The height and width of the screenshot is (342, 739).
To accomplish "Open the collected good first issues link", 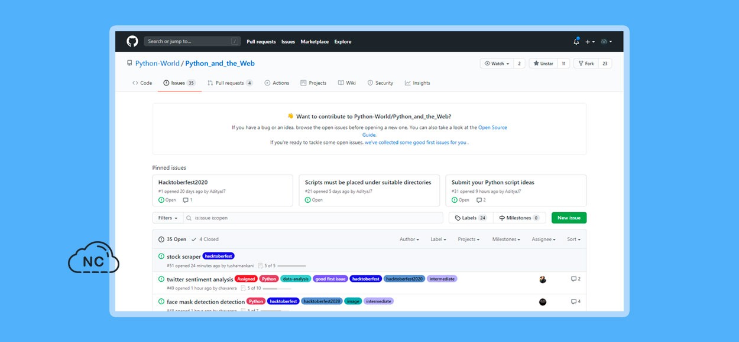I will (416, 143).
